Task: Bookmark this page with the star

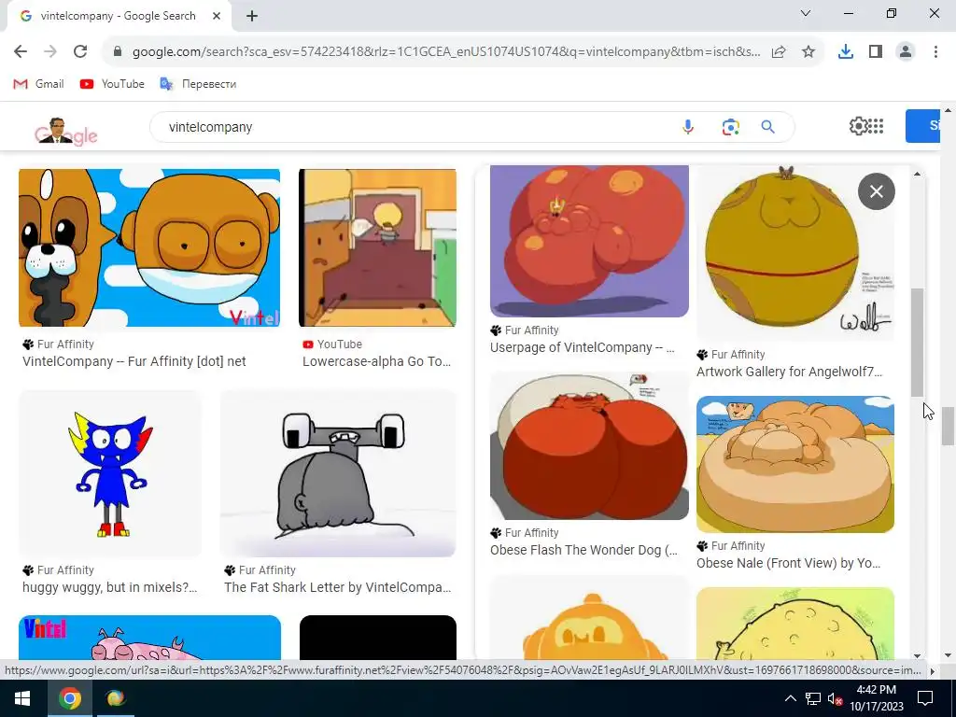Action: pos(808,52)
